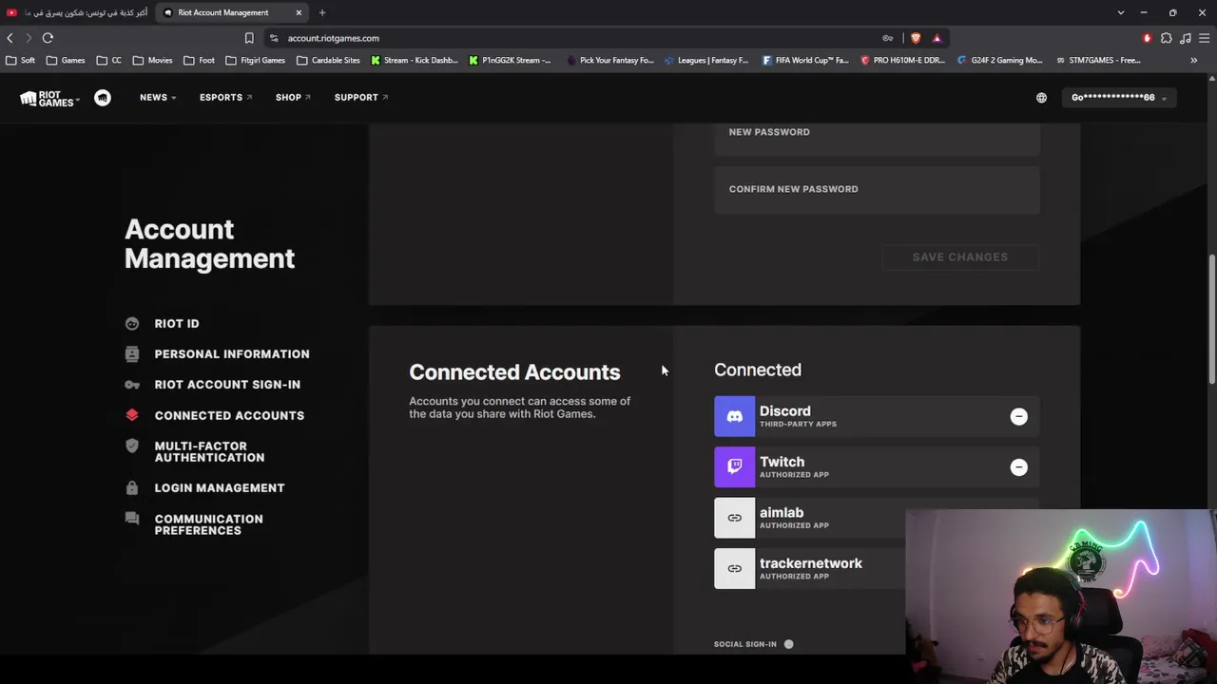This screenshot has width=1217, height=684.
Task: Open the tab search dropdown arrow
Action: click(x=1121, y=12)
